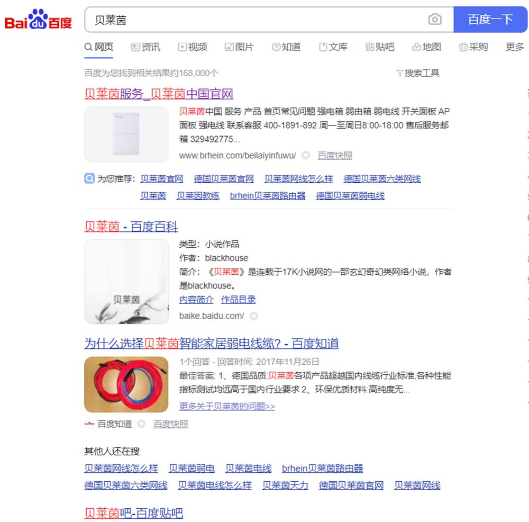This screenshot has width=529, height=522.
Task: Open the 贝莱茵 - 百度百科 result
Action: 131,226
